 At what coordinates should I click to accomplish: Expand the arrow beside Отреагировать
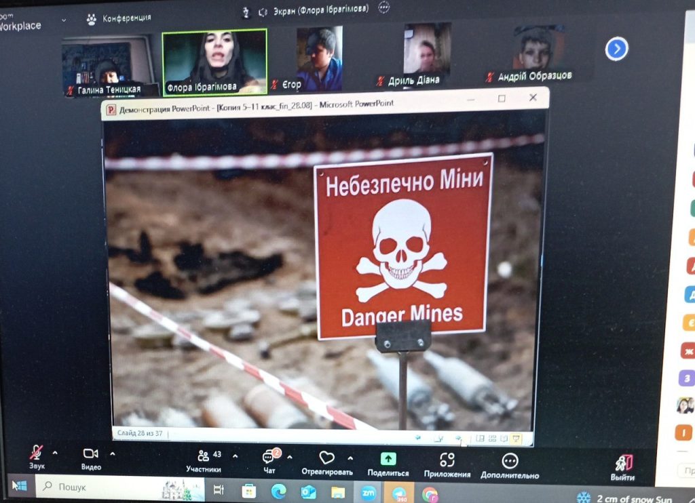point(350,458)
